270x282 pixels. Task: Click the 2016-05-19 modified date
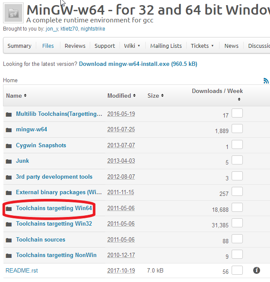(x=121, y=114)
